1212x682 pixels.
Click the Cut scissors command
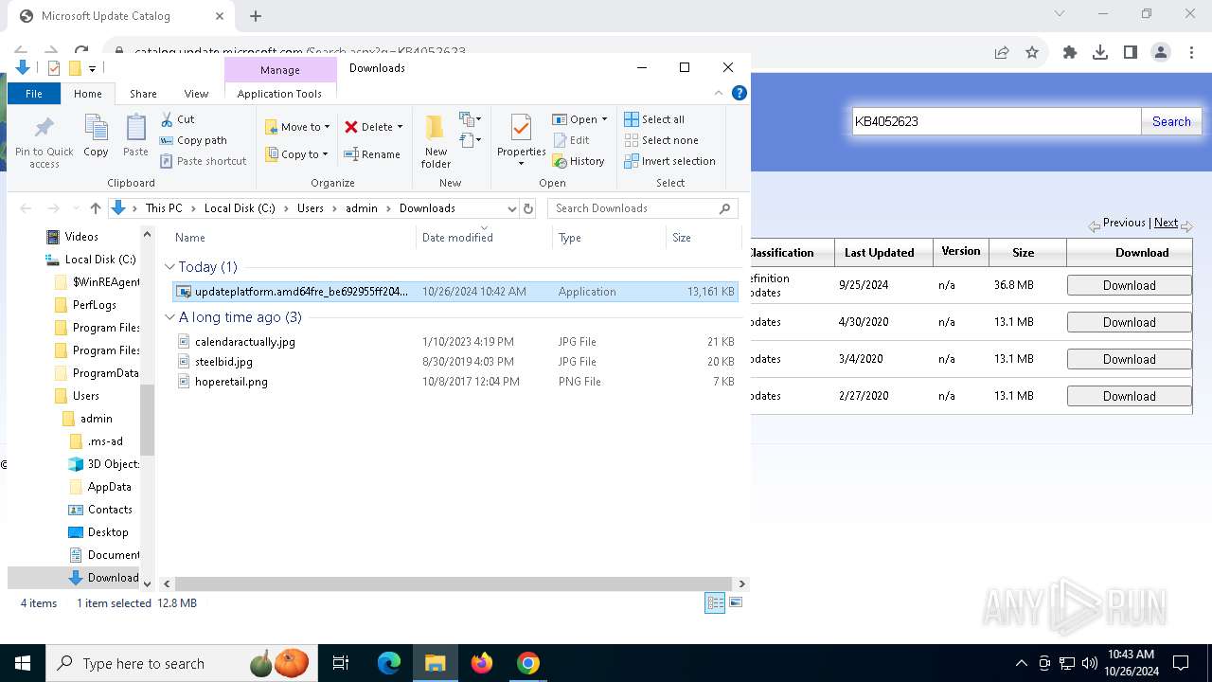pos(178,119)
